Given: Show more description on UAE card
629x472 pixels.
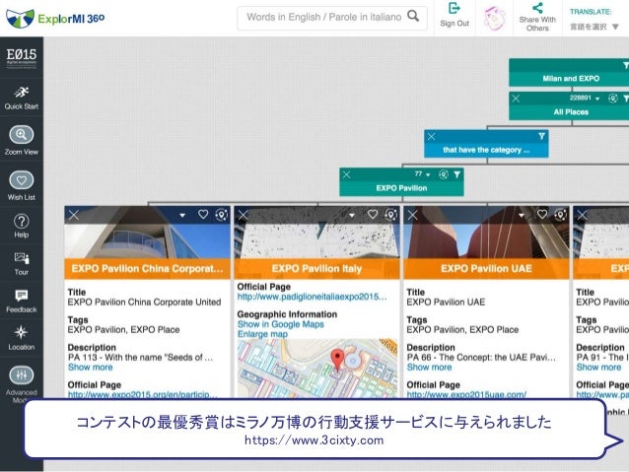Looking at the screenshot, I should (429, 368).
